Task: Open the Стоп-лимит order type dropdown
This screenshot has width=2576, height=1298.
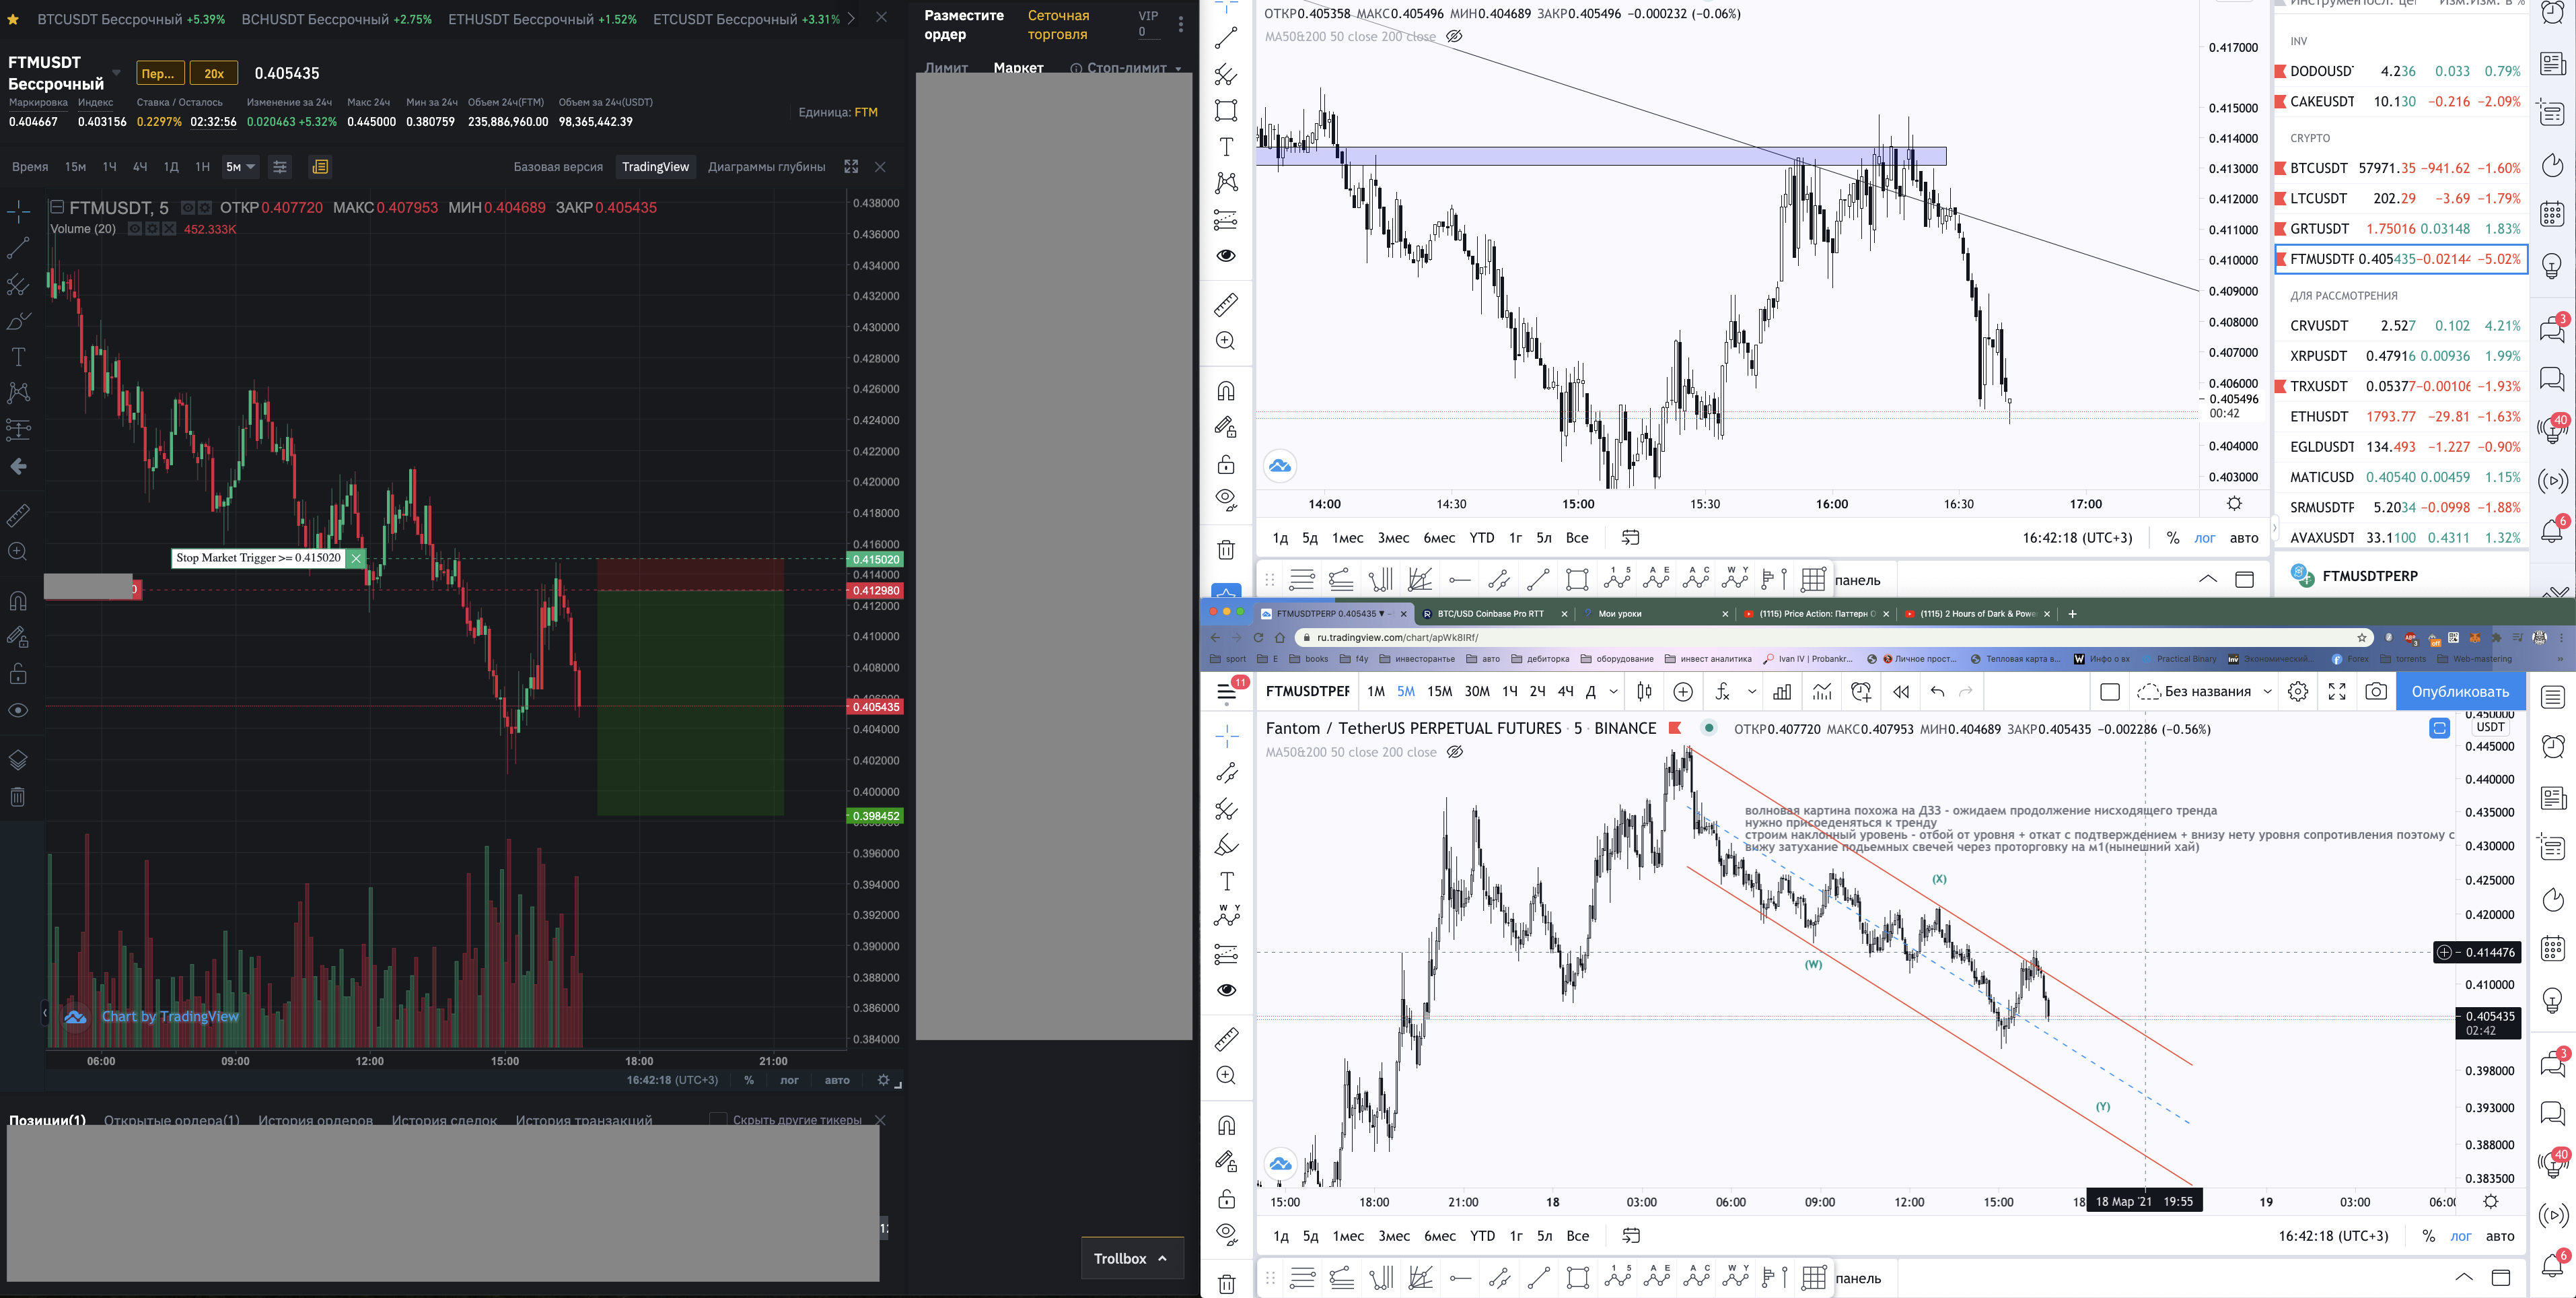Action: click(x=1178, y=68)
